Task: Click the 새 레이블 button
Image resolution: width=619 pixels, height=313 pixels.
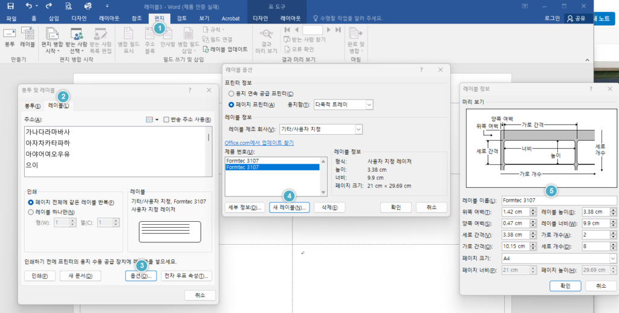Action: [x=290, y=208]
